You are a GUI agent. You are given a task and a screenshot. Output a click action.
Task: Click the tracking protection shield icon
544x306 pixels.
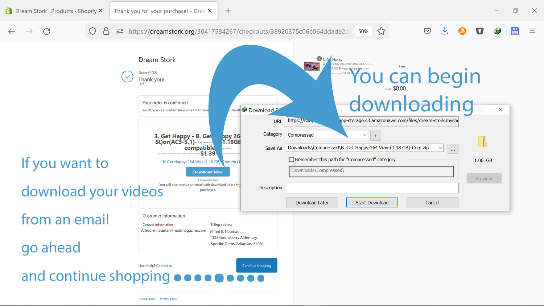click(92, 31)
